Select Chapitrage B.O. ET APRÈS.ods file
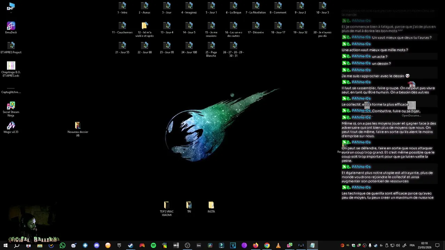The height and width of the screenshot is (250, 445). [x=11, y=69]
